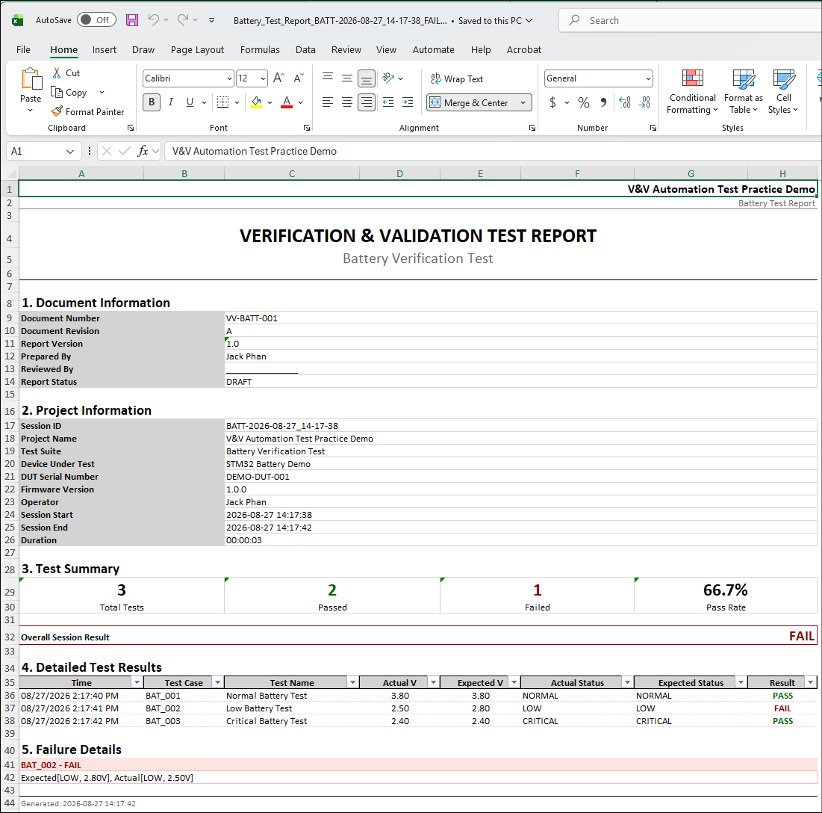Click the Cancel formula X icon
This screenshot has height=813, width=822.
coord(107,151)
